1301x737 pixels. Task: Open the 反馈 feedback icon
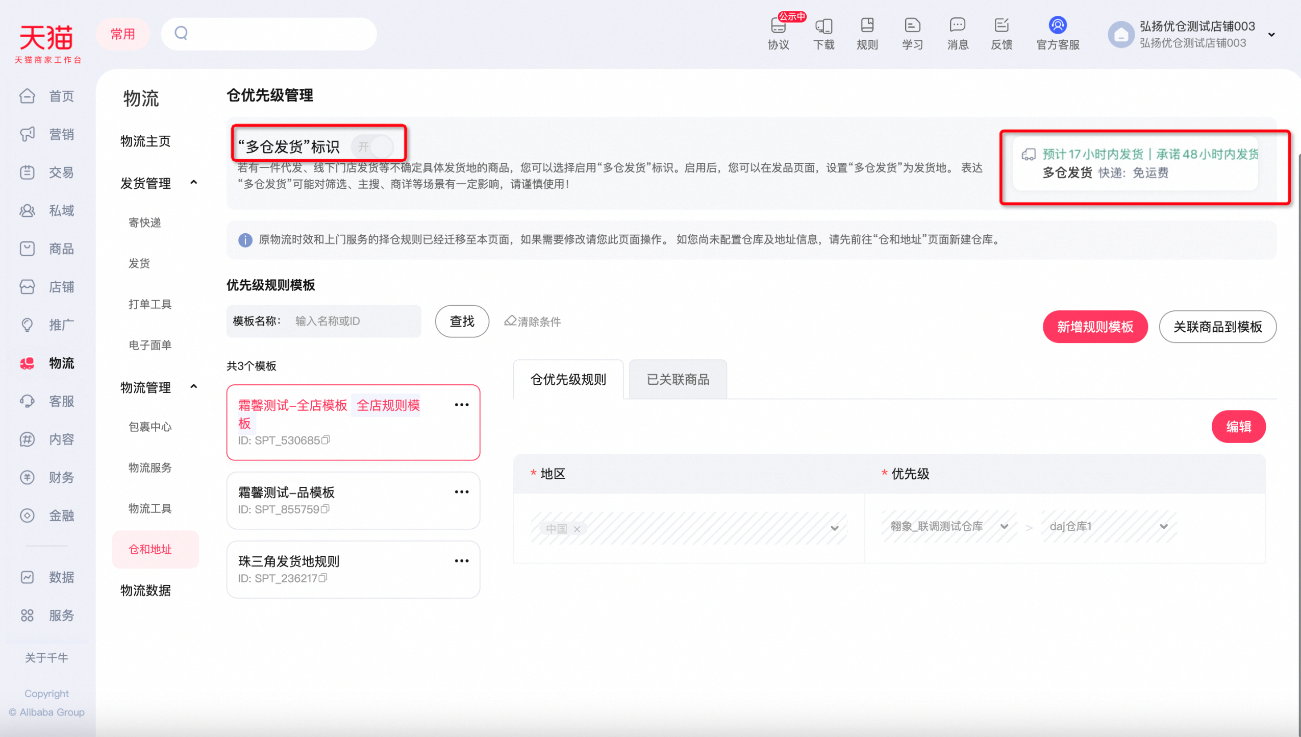1002,33
